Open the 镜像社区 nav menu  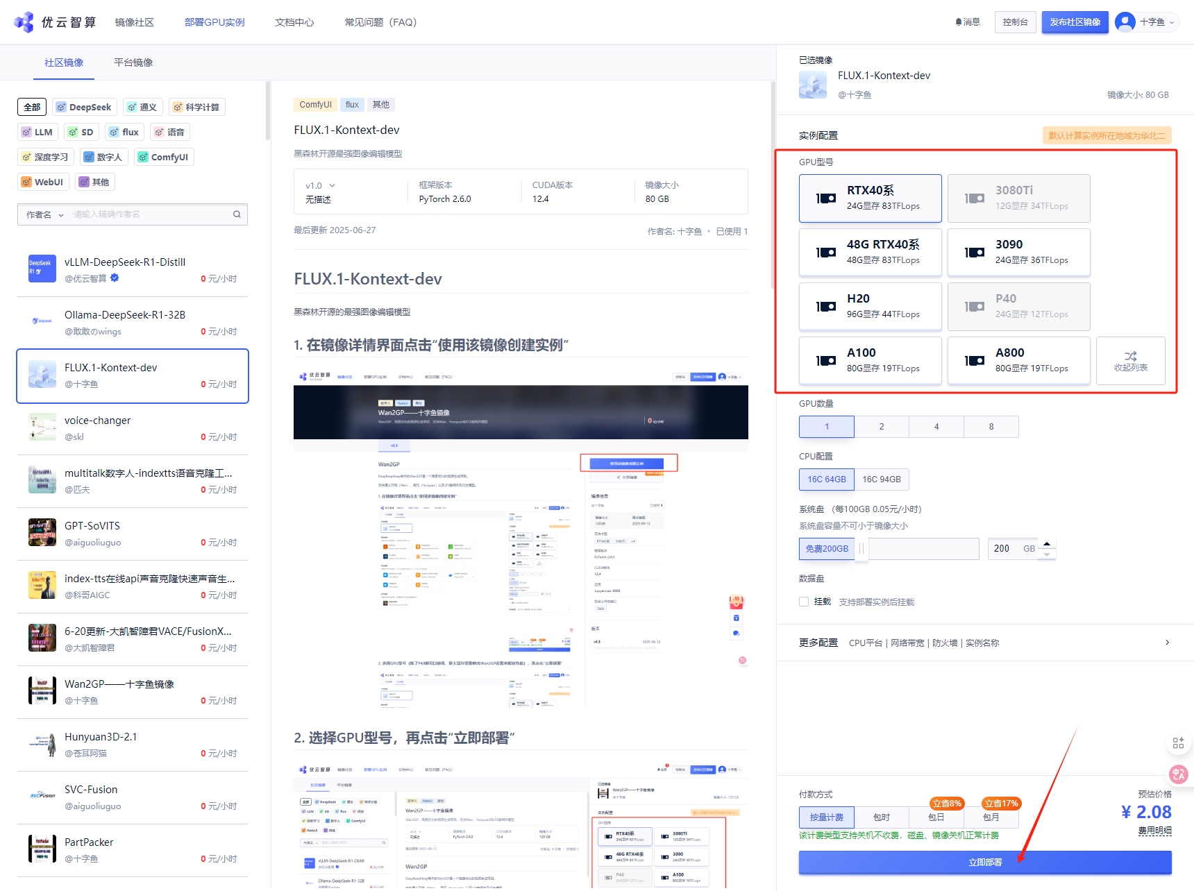click(x=135, y=22)
